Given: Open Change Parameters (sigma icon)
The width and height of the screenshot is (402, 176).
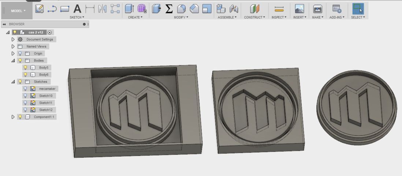Looking at the screenshot, I should 169,9.
